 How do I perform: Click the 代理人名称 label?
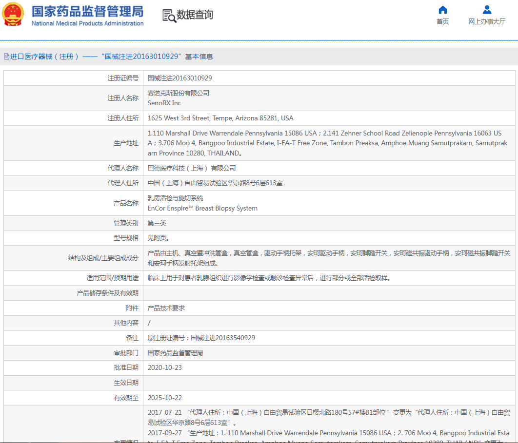(x=123, y=168)
